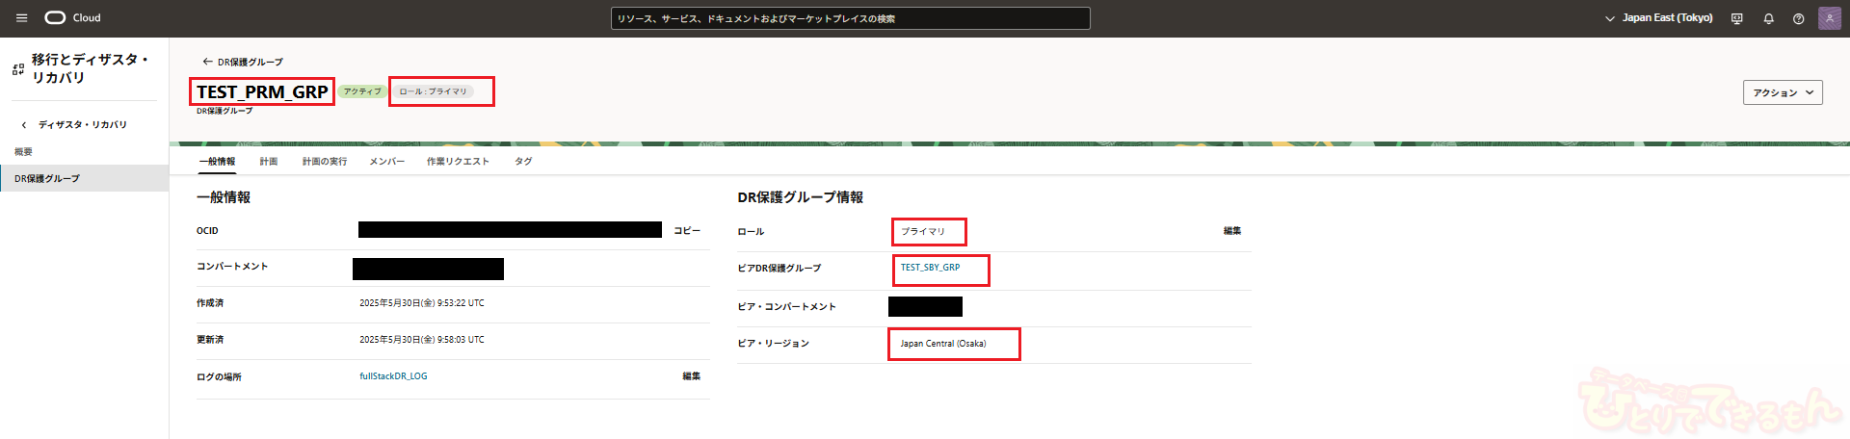Select the 計画の実行 tab
Image resolution: width=1850 pixels, height=439 pixels.
[x=324, y=162]
